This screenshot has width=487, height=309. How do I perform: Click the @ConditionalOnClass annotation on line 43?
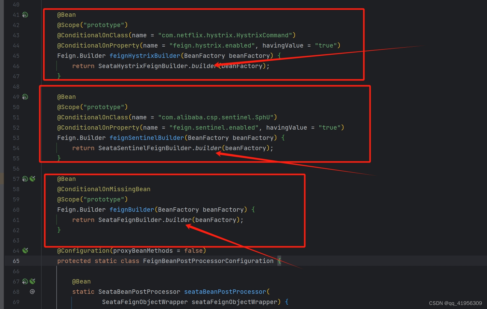tap(93, 35)
